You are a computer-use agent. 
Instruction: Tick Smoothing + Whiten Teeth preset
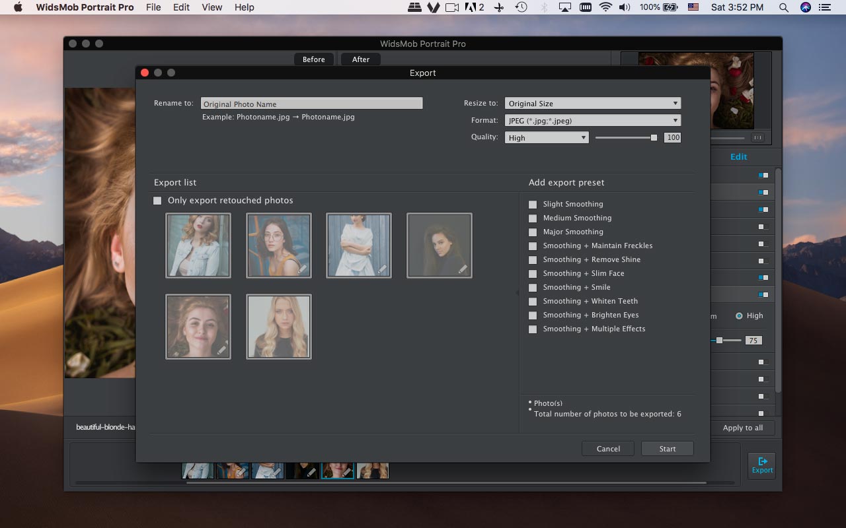pos(533,302)
